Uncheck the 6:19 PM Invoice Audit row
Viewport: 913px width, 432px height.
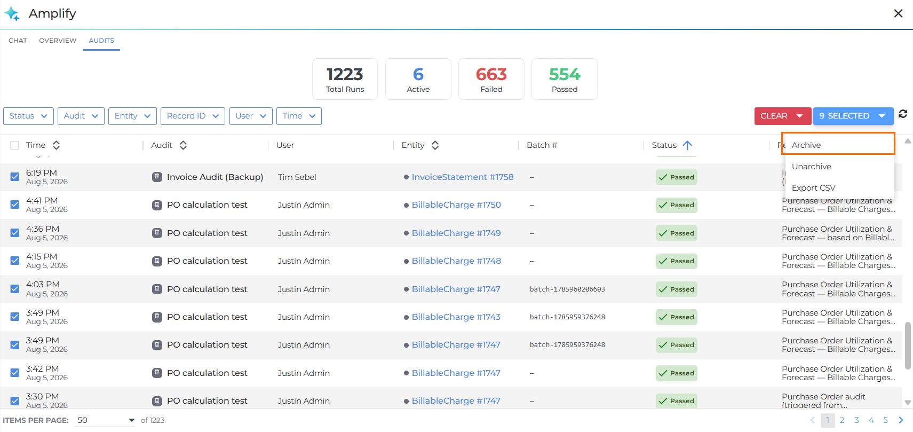15,177
